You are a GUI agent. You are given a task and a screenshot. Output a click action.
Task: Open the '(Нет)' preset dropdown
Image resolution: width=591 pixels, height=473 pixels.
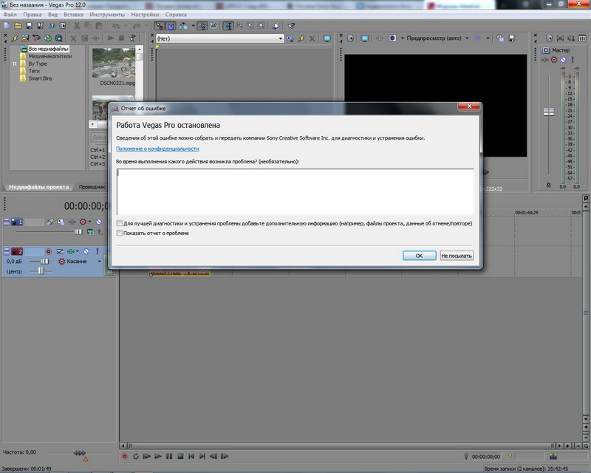tap(280, 38)
